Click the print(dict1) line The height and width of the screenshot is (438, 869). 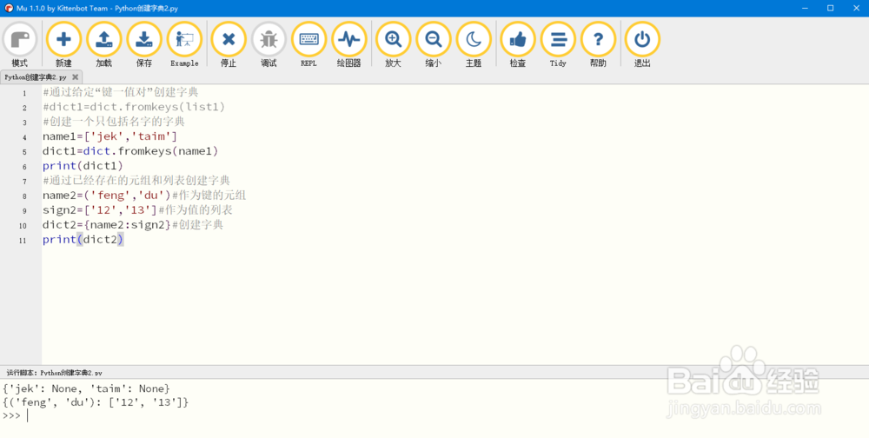tap(83, 166)
